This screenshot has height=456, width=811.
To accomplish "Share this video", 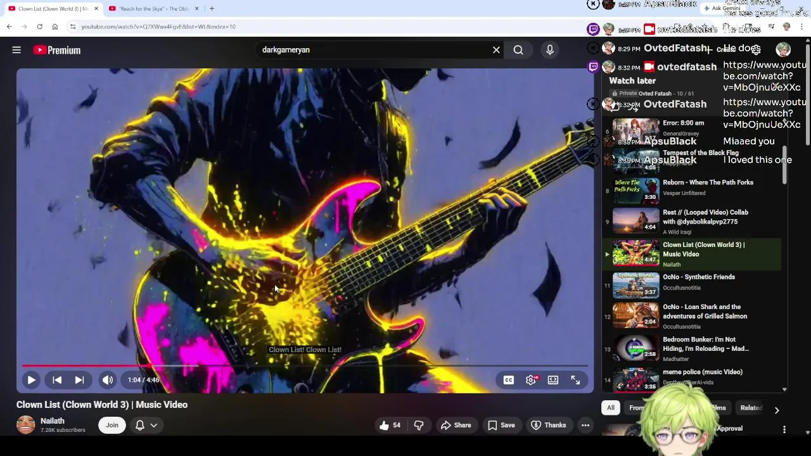I will pyautogui.click(x=456, y=425).
